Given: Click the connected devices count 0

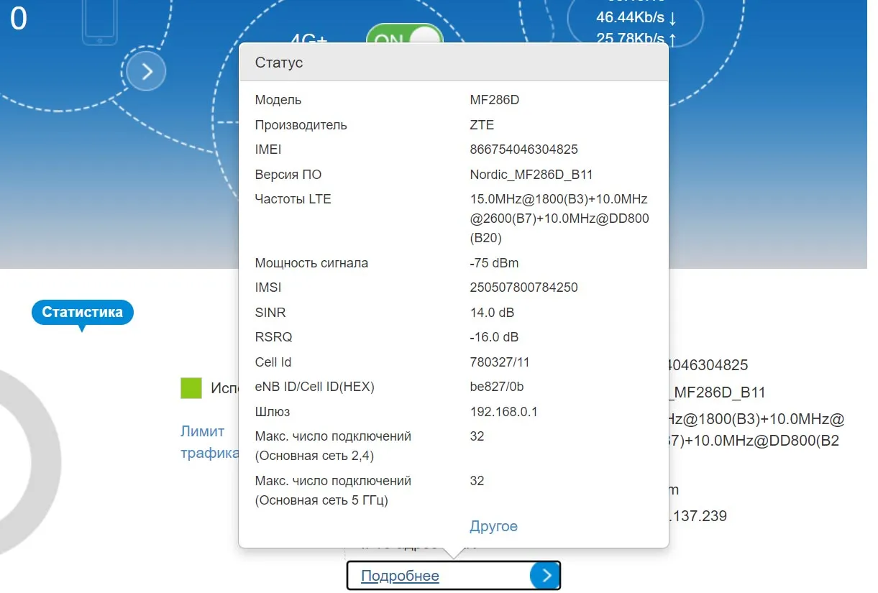Looking at the screenshot, I should click(x=19, y=19).
